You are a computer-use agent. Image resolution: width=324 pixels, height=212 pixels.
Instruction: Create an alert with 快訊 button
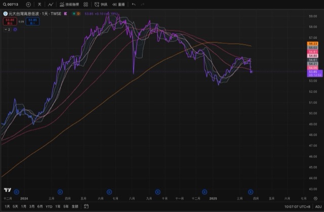click(101, 5)
